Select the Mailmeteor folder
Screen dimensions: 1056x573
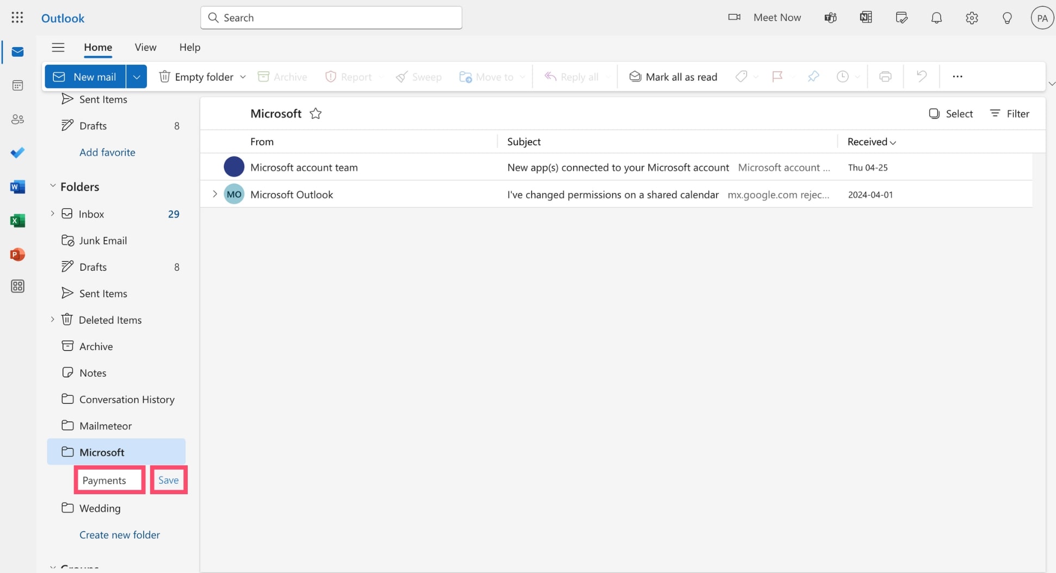point(116,426)
